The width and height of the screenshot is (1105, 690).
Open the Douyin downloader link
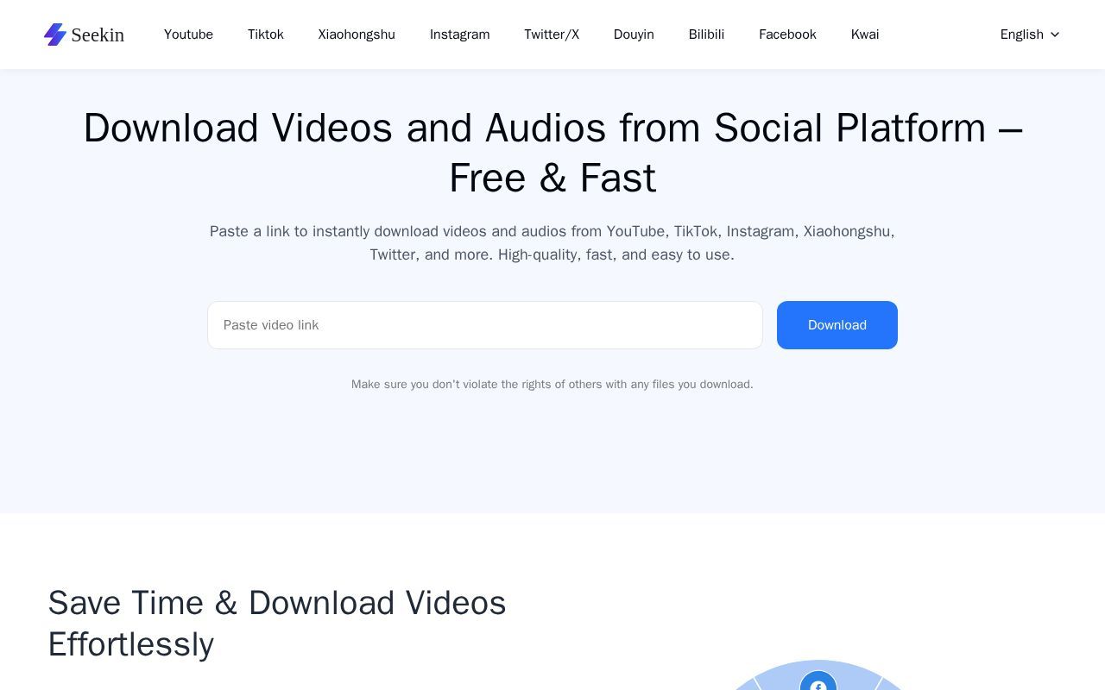[634, 34]
